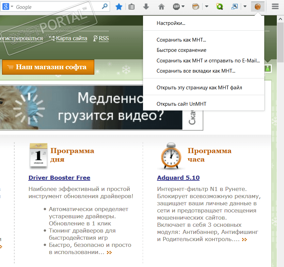Viewport: 284px width, 267px height.
Task: Click the magnifying glass search icon
Action: pyautogui.click(x=105, y=6)
